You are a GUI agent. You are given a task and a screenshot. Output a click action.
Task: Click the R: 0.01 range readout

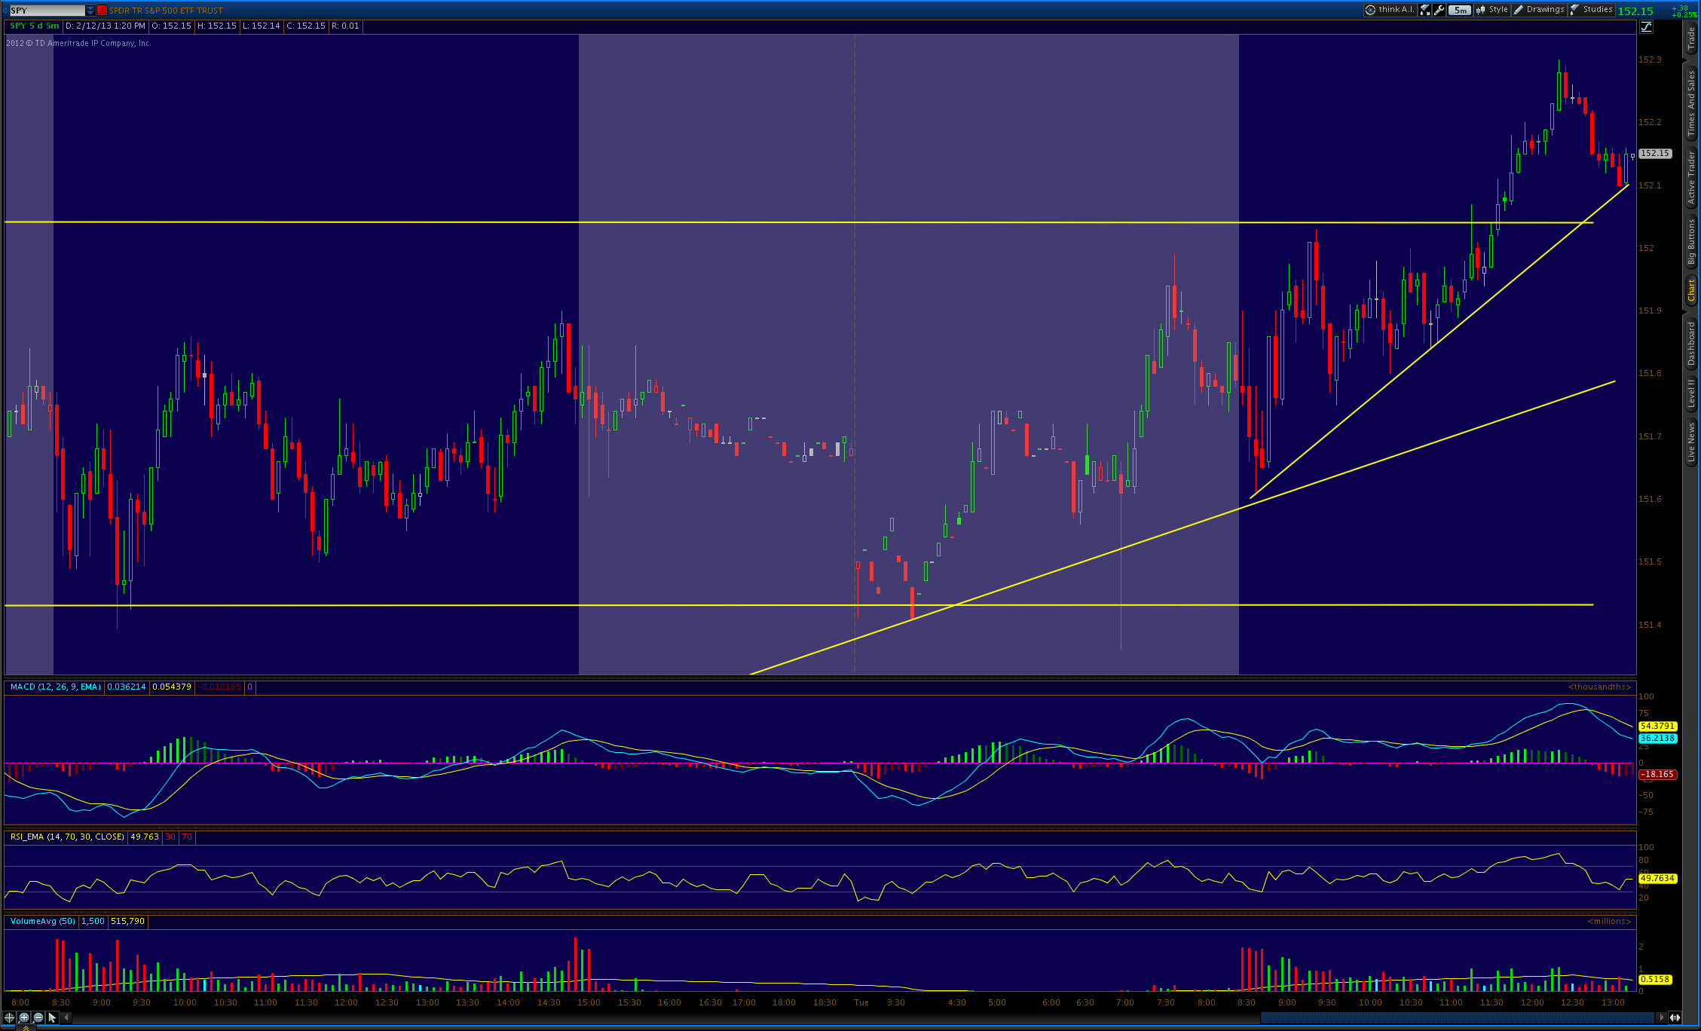coord(346,26)
